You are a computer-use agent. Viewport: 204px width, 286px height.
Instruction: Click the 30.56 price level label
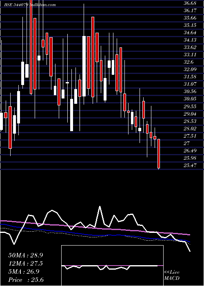(x=190, y=92)
